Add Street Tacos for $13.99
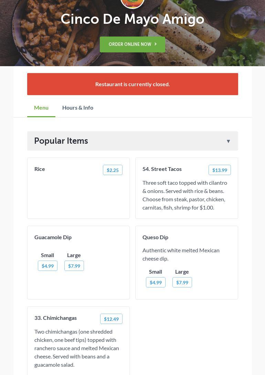Screen dimensions: 265x375 point(220,170)
